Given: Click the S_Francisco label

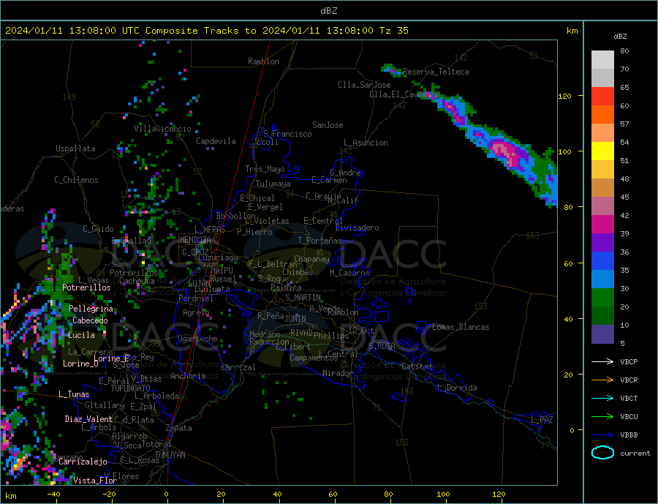Looking at the screenshot, I should point(287,134).
